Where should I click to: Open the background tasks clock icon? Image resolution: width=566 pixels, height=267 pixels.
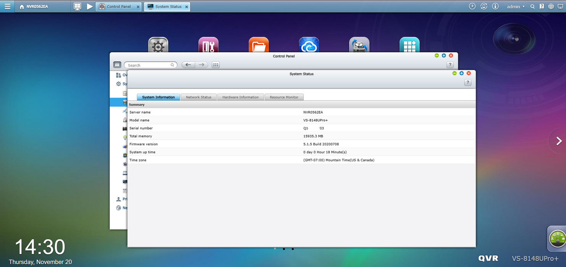coord(472,6)
